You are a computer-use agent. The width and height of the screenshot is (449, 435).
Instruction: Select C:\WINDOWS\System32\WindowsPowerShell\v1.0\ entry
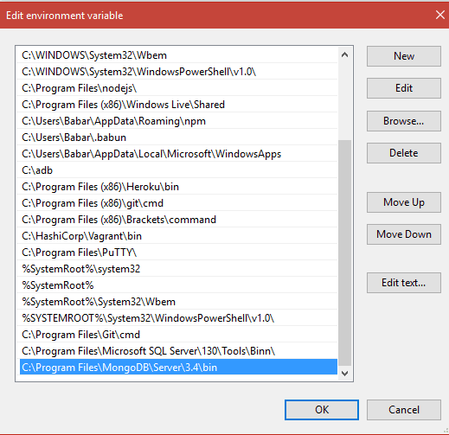tap(177, 72)
